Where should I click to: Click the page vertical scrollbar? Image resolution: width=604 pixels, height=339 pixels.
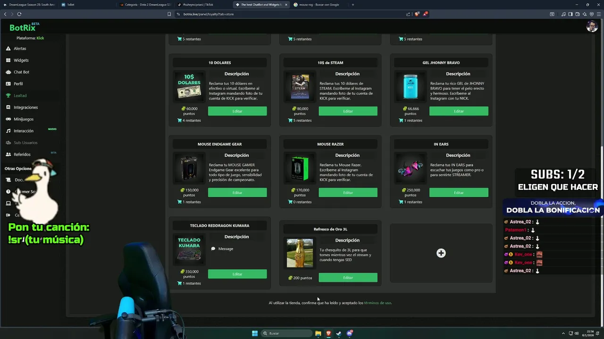(x=601, y=235)
